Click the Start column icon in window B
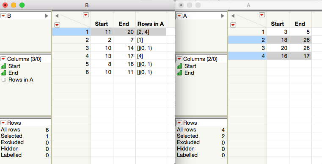This screenshot has height=164, width=322. (x=3, y=66)
